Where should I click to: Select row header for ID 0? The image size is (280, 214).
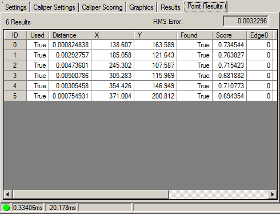pos(15,45)
